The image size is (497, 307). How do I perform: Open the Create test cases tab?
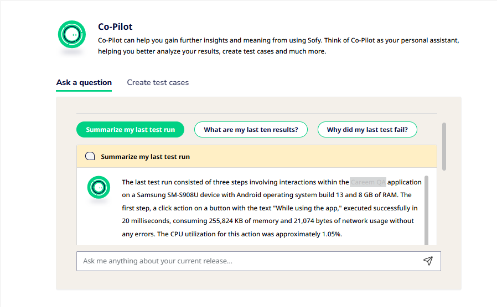point(158,82)
